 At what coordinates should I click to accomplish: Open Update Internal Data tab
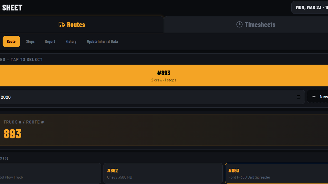coord(102,41)
